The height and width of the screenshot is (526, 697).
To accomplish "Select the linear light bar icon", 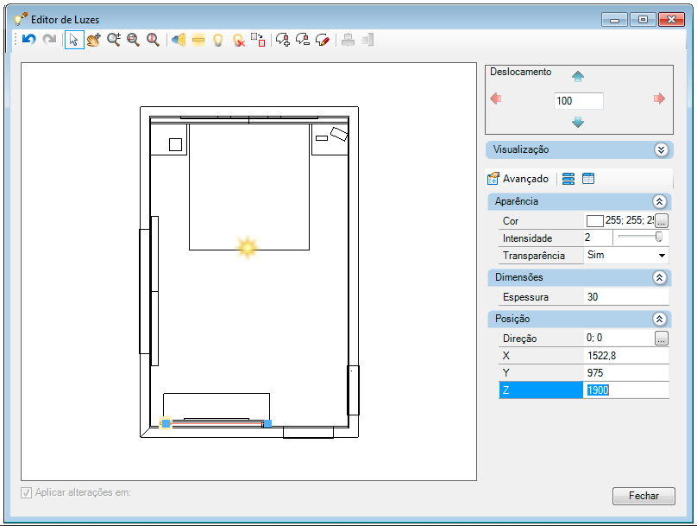I will coord(198,40).
